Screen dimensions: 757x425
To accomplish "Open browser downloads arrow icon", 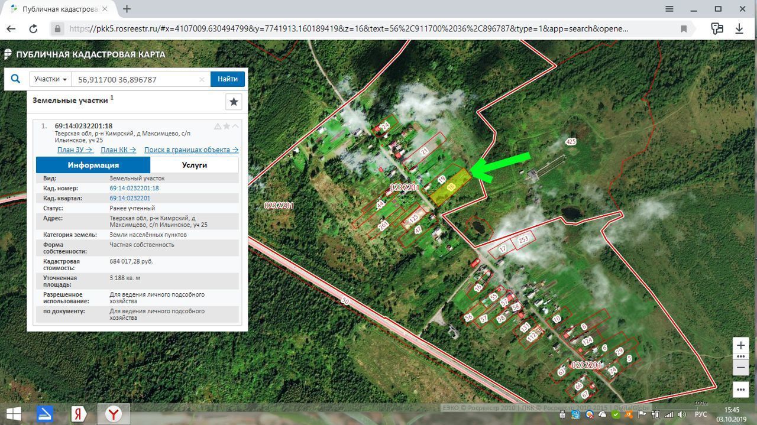I will coord(739,28).
